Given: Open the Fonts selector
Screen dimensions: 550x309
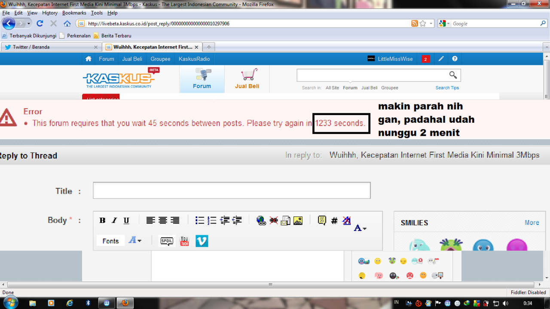Looking at the screenshot, I should point(110,241).
